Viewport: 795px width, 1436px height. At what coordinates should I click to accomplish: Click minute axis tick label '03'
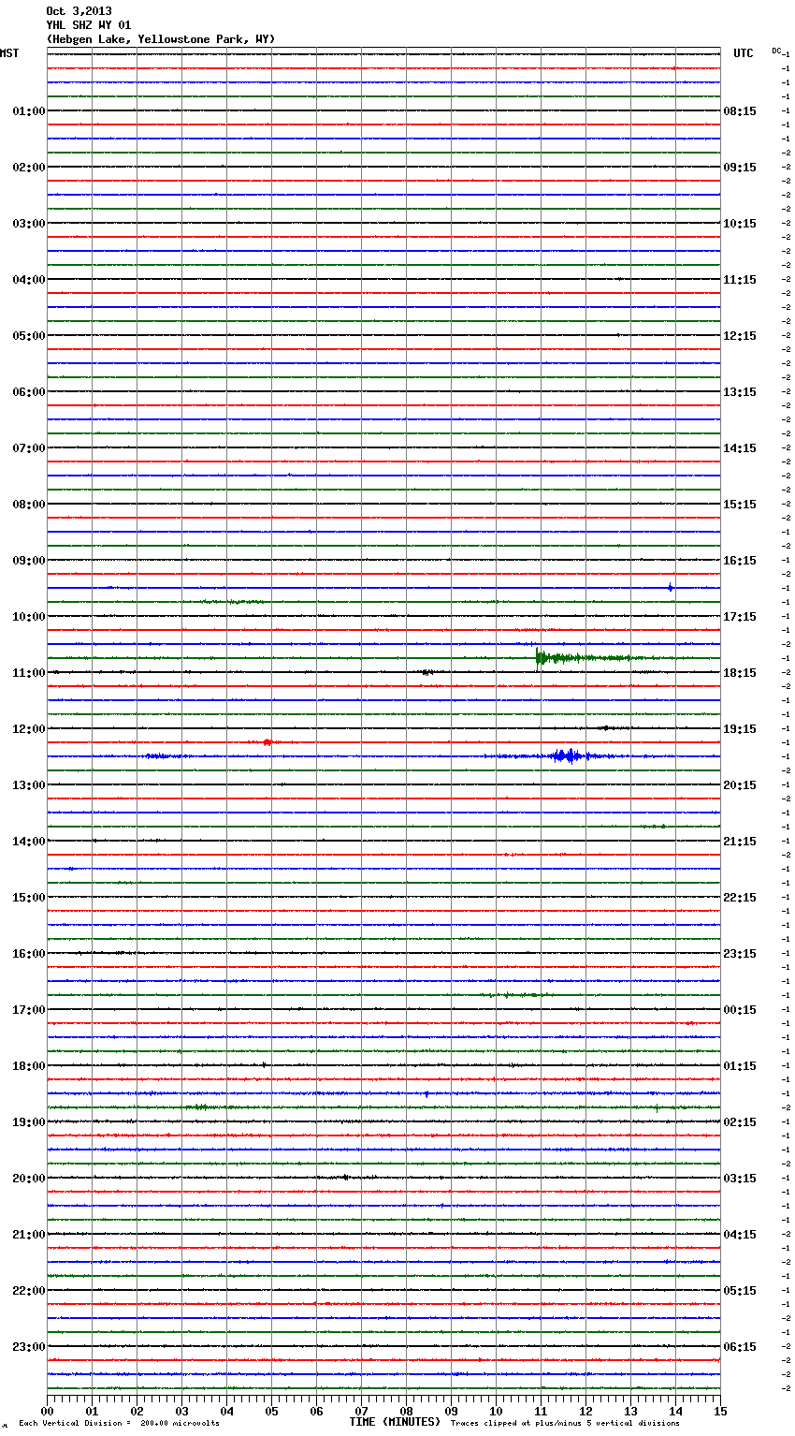[181, 1411]
